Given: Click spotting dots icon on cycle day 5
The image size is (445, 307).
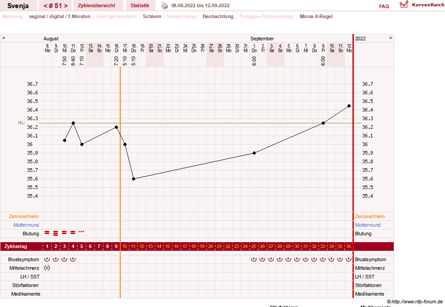Looking at the screenshot, I should pos(82,232).
